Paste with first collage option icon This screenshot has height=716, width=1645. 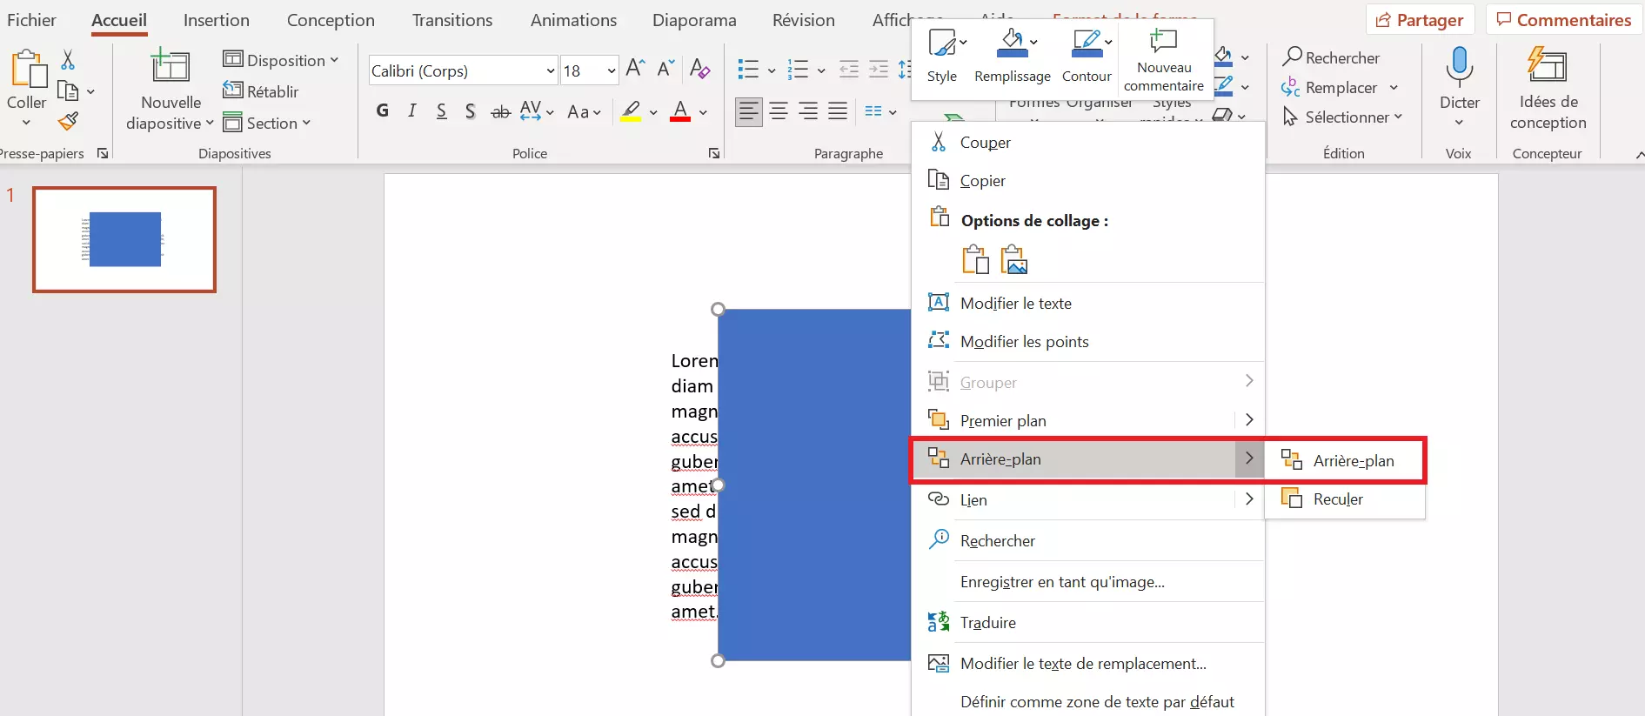coord(976,259)
